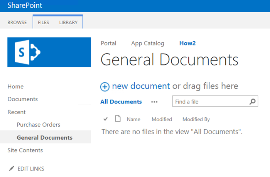Click the magnifier search icon
The image size is (270, 177).
click(252, 102)
